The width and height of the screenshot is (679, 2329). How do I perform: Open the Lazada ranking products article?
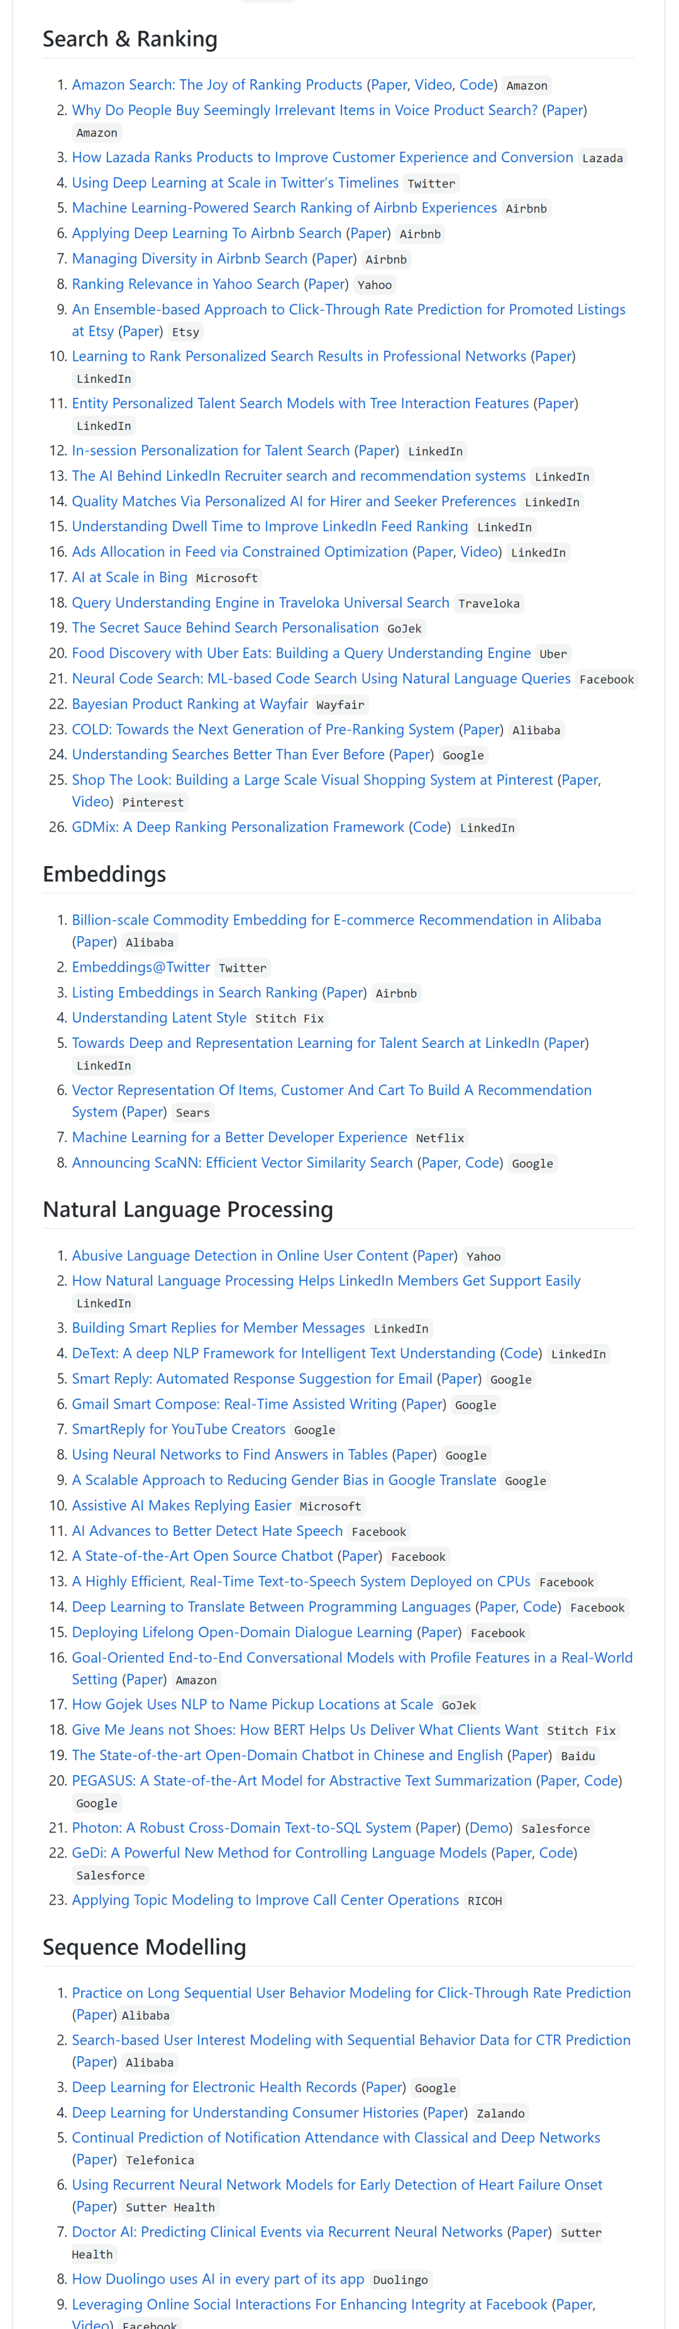coord(322,157)
